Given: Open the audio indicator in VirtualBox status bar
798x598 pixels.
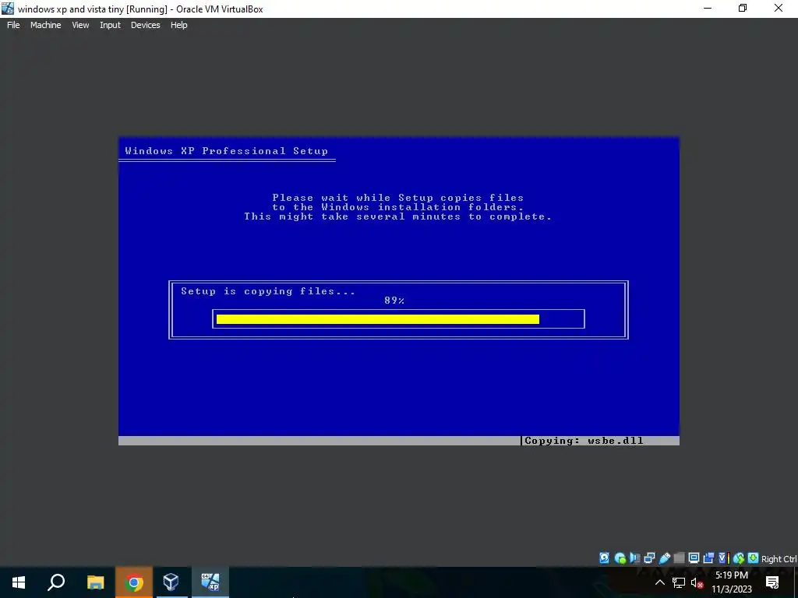Looking at the screenshot, I should [x=634, y=558].
